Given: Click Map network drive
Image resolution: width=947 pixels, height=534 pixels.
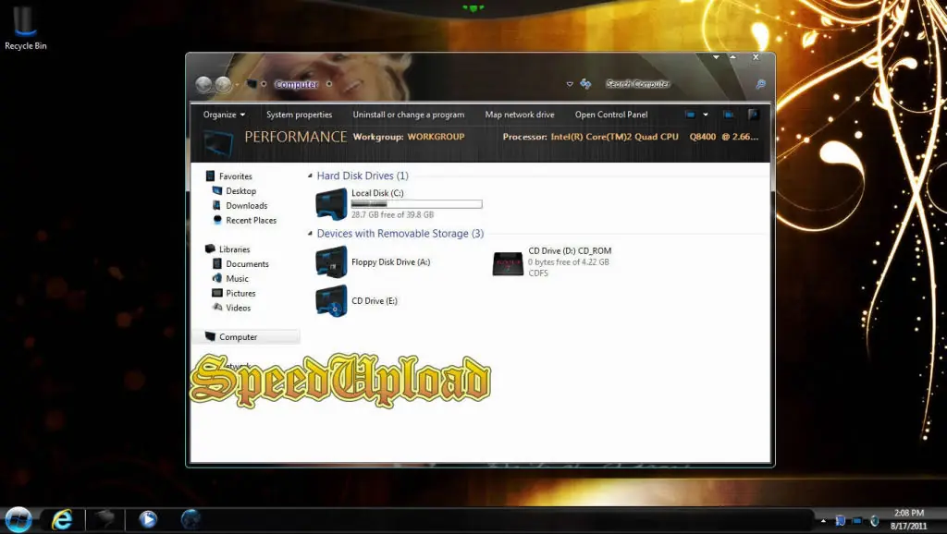Looking at the screenshot, I should click(520, 115).
